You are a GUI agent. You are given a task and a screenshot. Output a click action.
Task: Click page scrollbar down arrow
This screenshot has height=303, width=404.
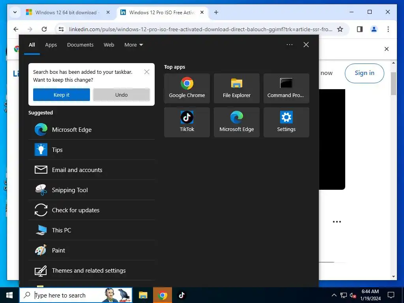tap(393, 277)
